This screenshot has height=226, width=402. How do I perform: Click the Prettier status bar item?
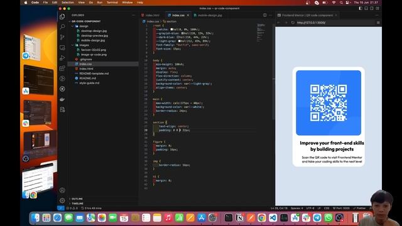[359, 208]
